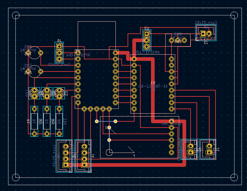Select the body of resistor R1
This screenshot has height=191, width=247.
pos(34,121)
